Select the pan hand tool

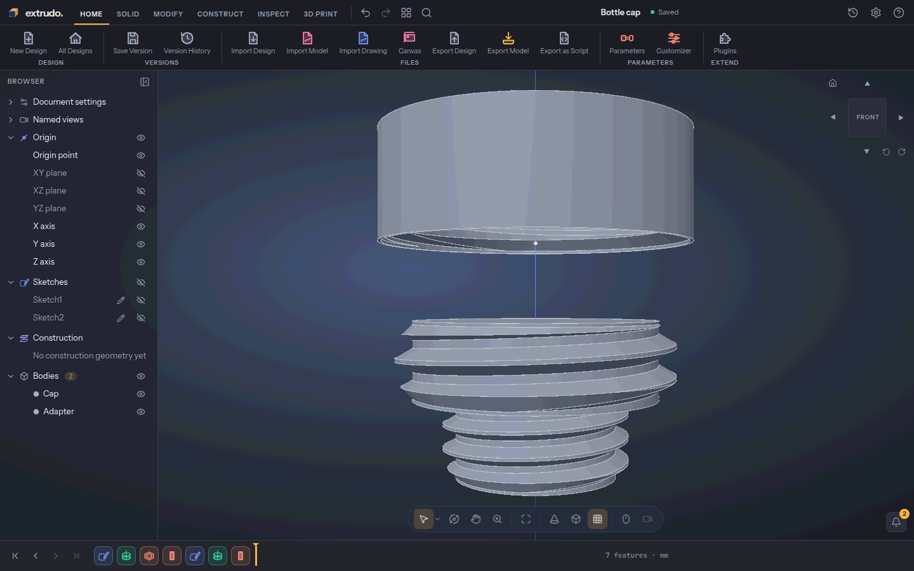(476, 519)
